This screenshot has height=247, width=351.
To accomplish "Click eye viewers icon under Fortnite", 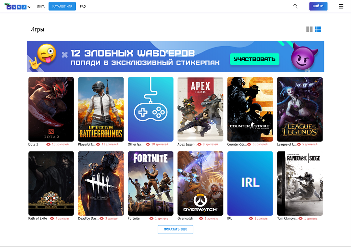I will (151, 218).
